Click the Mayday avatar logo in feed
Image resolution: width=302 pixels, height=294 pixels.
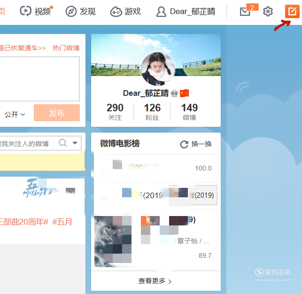click(39, 188)
